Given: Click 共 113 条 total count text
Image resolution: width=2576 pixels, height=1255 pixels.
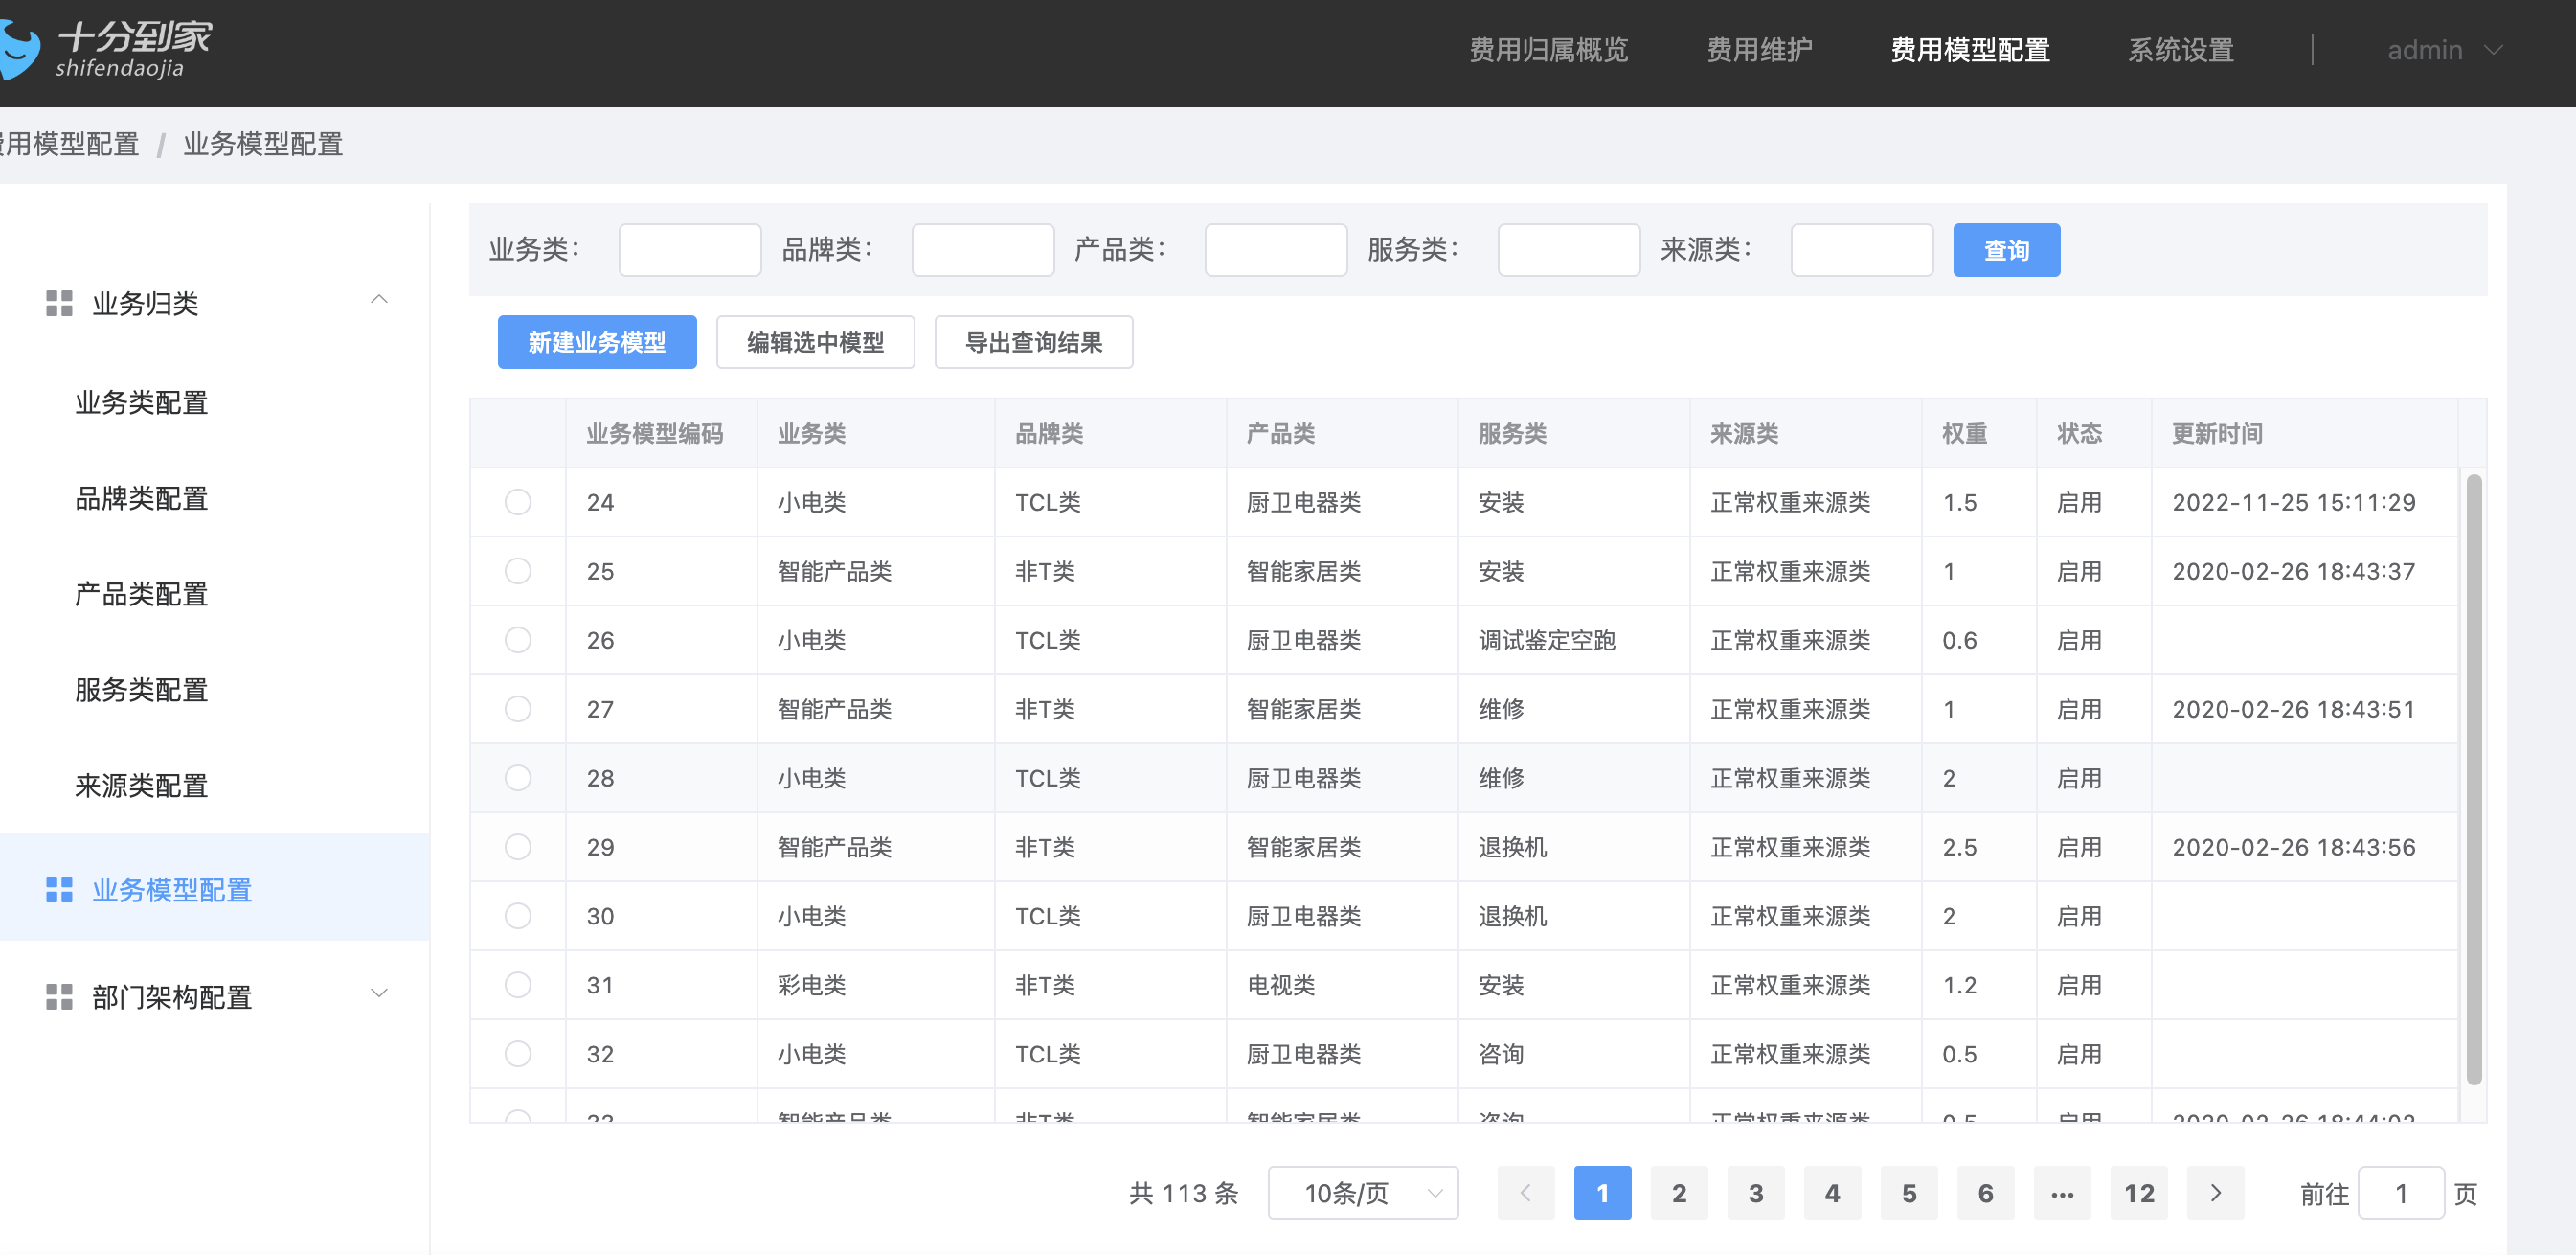Looking at the screenshot, I should pyautogui.click(x=1184, y=1192).
